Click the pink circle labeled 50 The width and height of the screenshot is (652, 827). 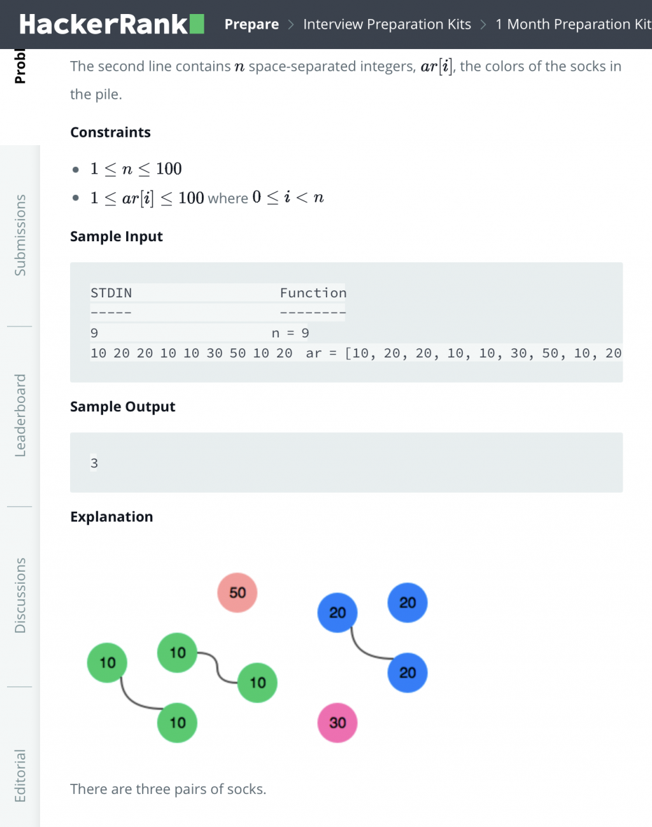click(x=237, y=593)
